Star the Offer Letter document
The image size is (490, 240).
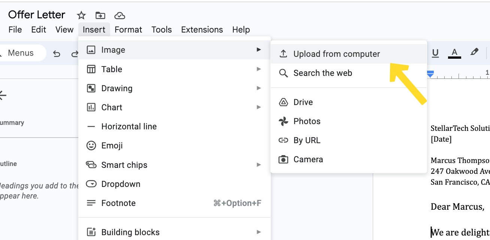tap(81, 15)
